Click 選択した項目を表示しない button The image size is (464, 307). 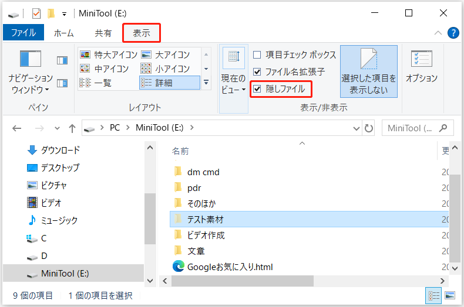coord(369,71)
